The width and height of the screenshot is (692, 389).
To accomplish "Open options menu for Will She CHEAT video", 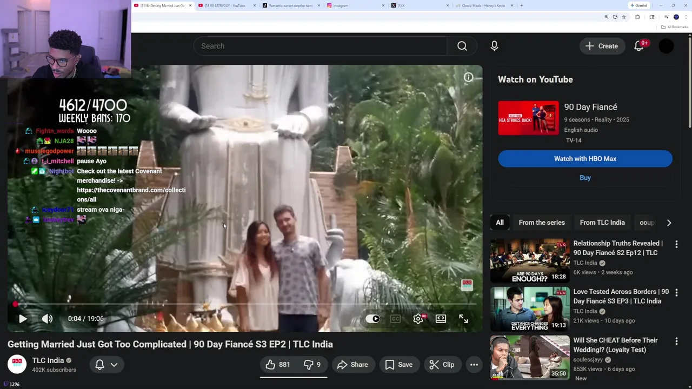I will 676,341.
